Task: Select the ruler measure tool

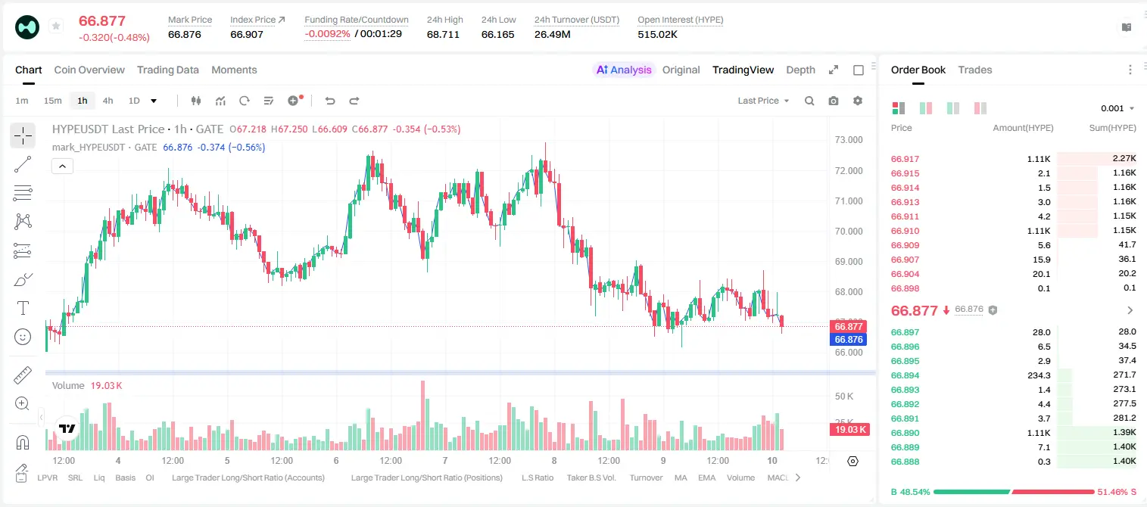Action: pos(23,375)
